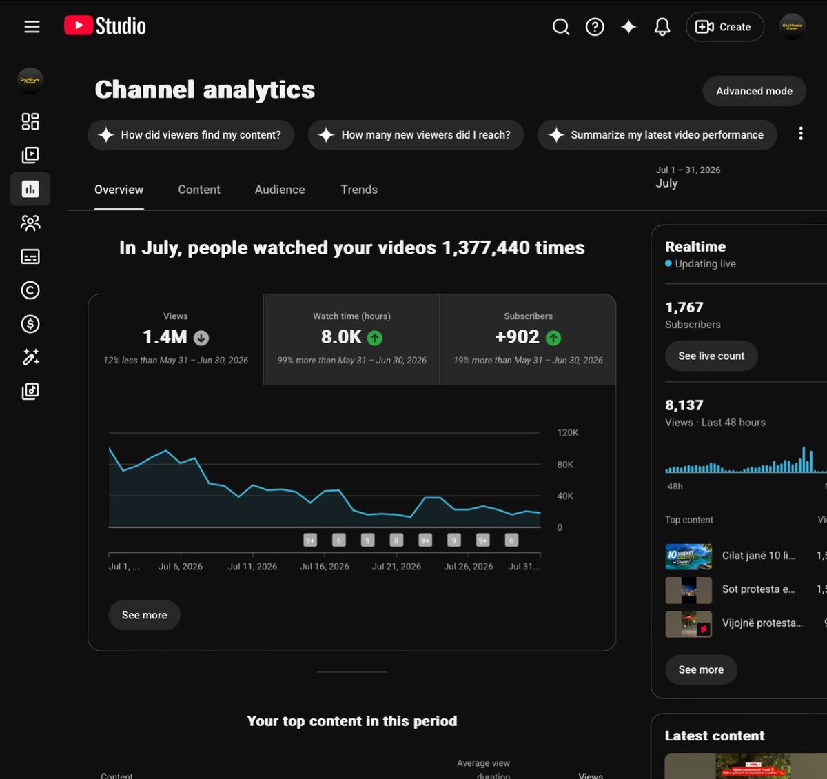Screen dimensions: 827x779
Task: Open Dashboard from the sidebar
Action: 30,121
